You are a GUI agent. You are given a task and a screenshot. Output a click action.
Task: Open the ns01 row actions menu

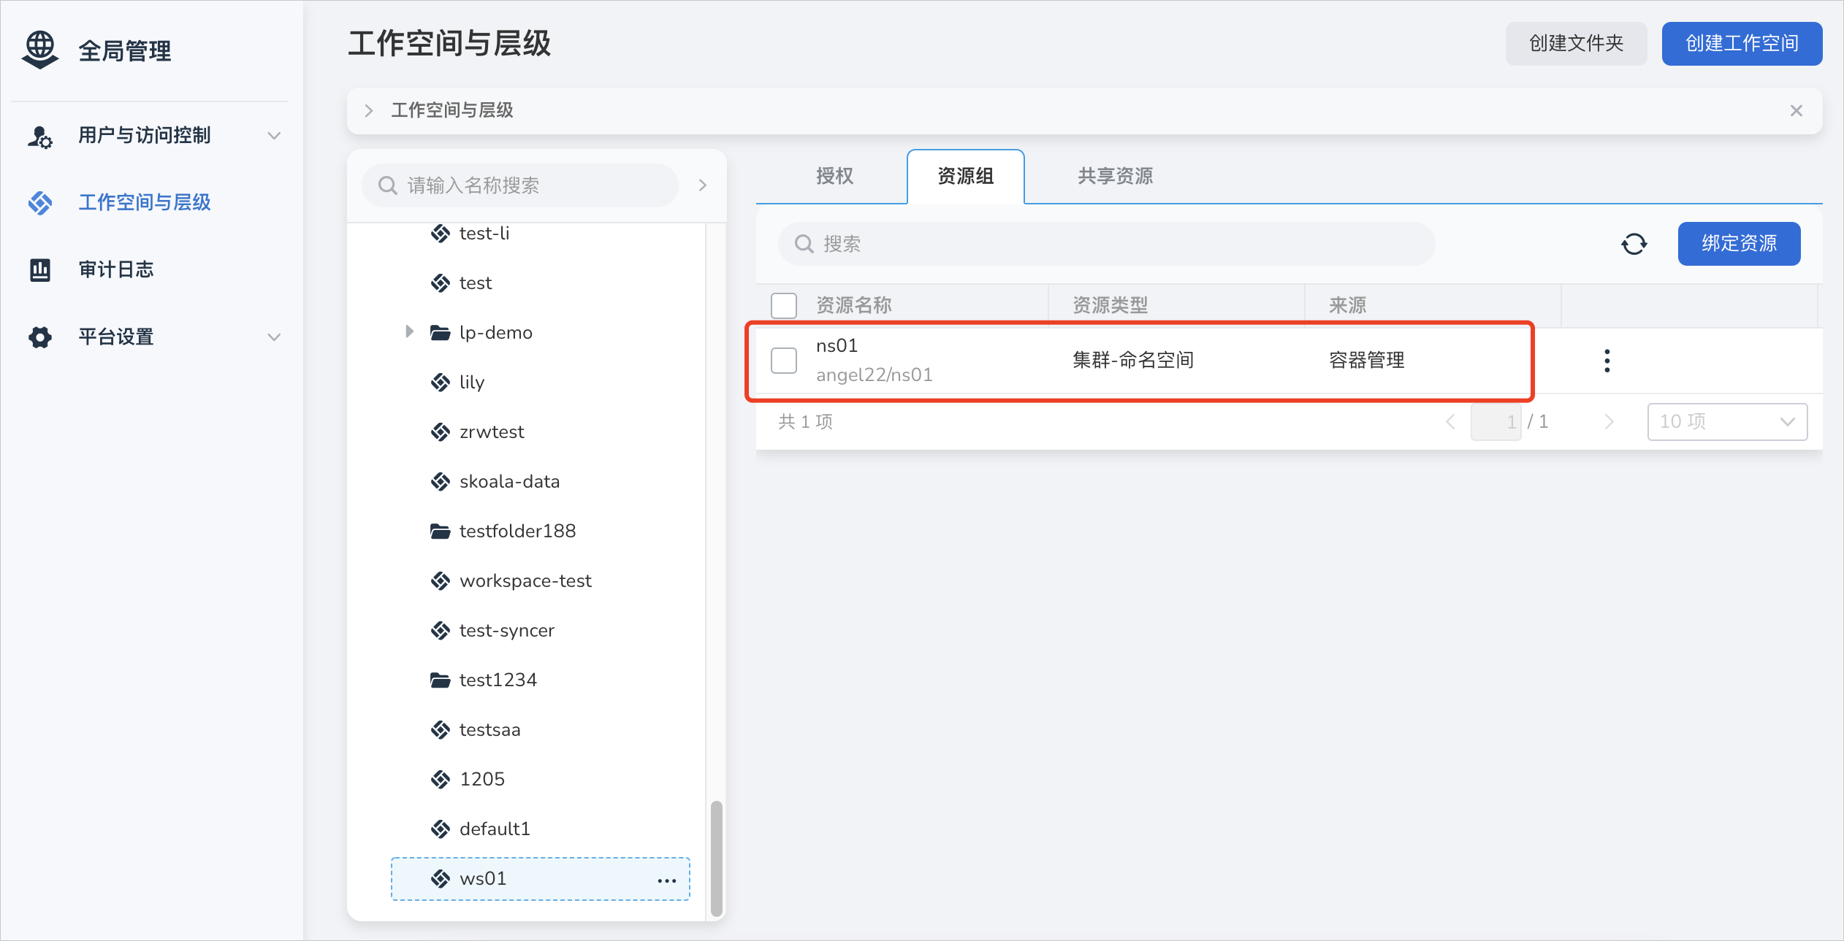(1607, 361)
